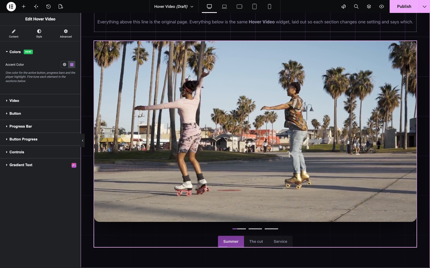430x268 pixels.
Task: Open the Accent Color swatch
Action: tap(72, 65)
